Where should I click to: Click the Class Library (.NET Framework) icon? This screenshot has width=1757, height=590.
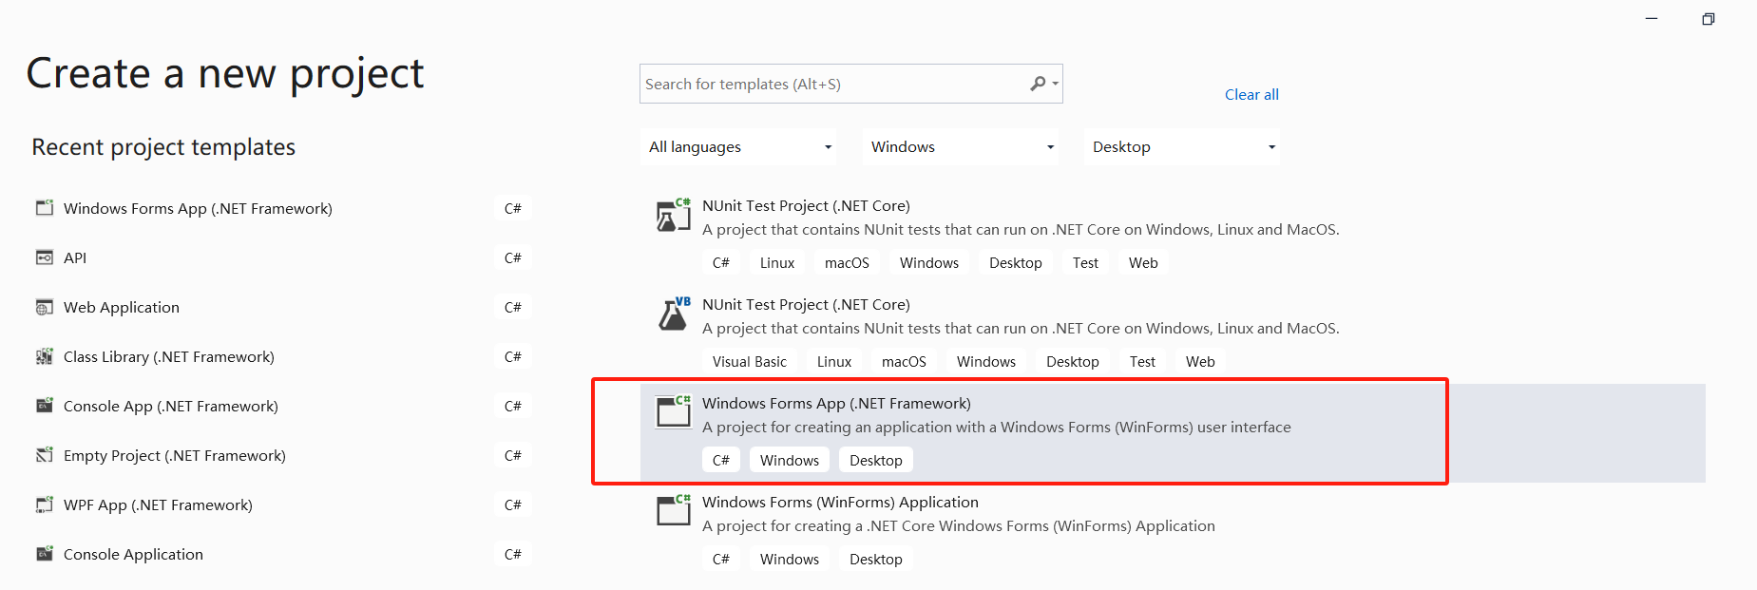[45, 356]
